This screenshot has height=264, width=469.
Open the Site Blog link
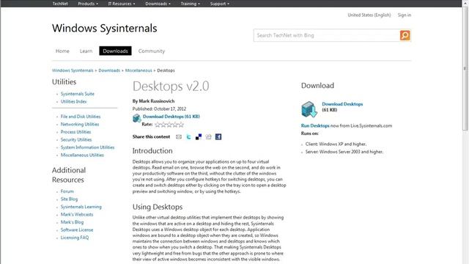click(69, 199)
